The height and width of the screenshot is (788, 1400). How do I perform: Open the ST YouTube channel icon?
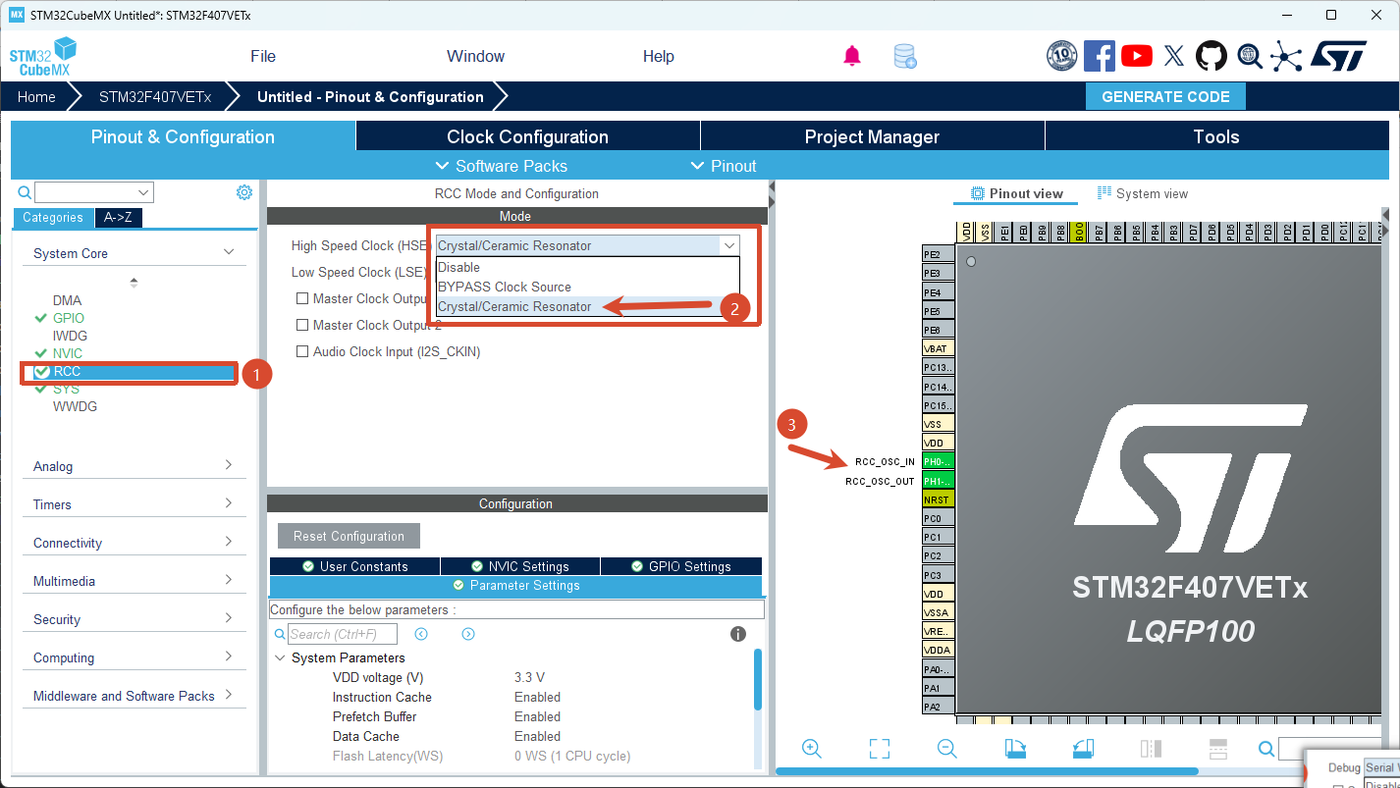tap(1137, 56)
